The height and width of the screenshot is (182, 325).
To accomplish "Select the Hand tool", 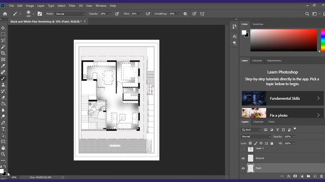I will pyautogui.click(x=3, y=148).
